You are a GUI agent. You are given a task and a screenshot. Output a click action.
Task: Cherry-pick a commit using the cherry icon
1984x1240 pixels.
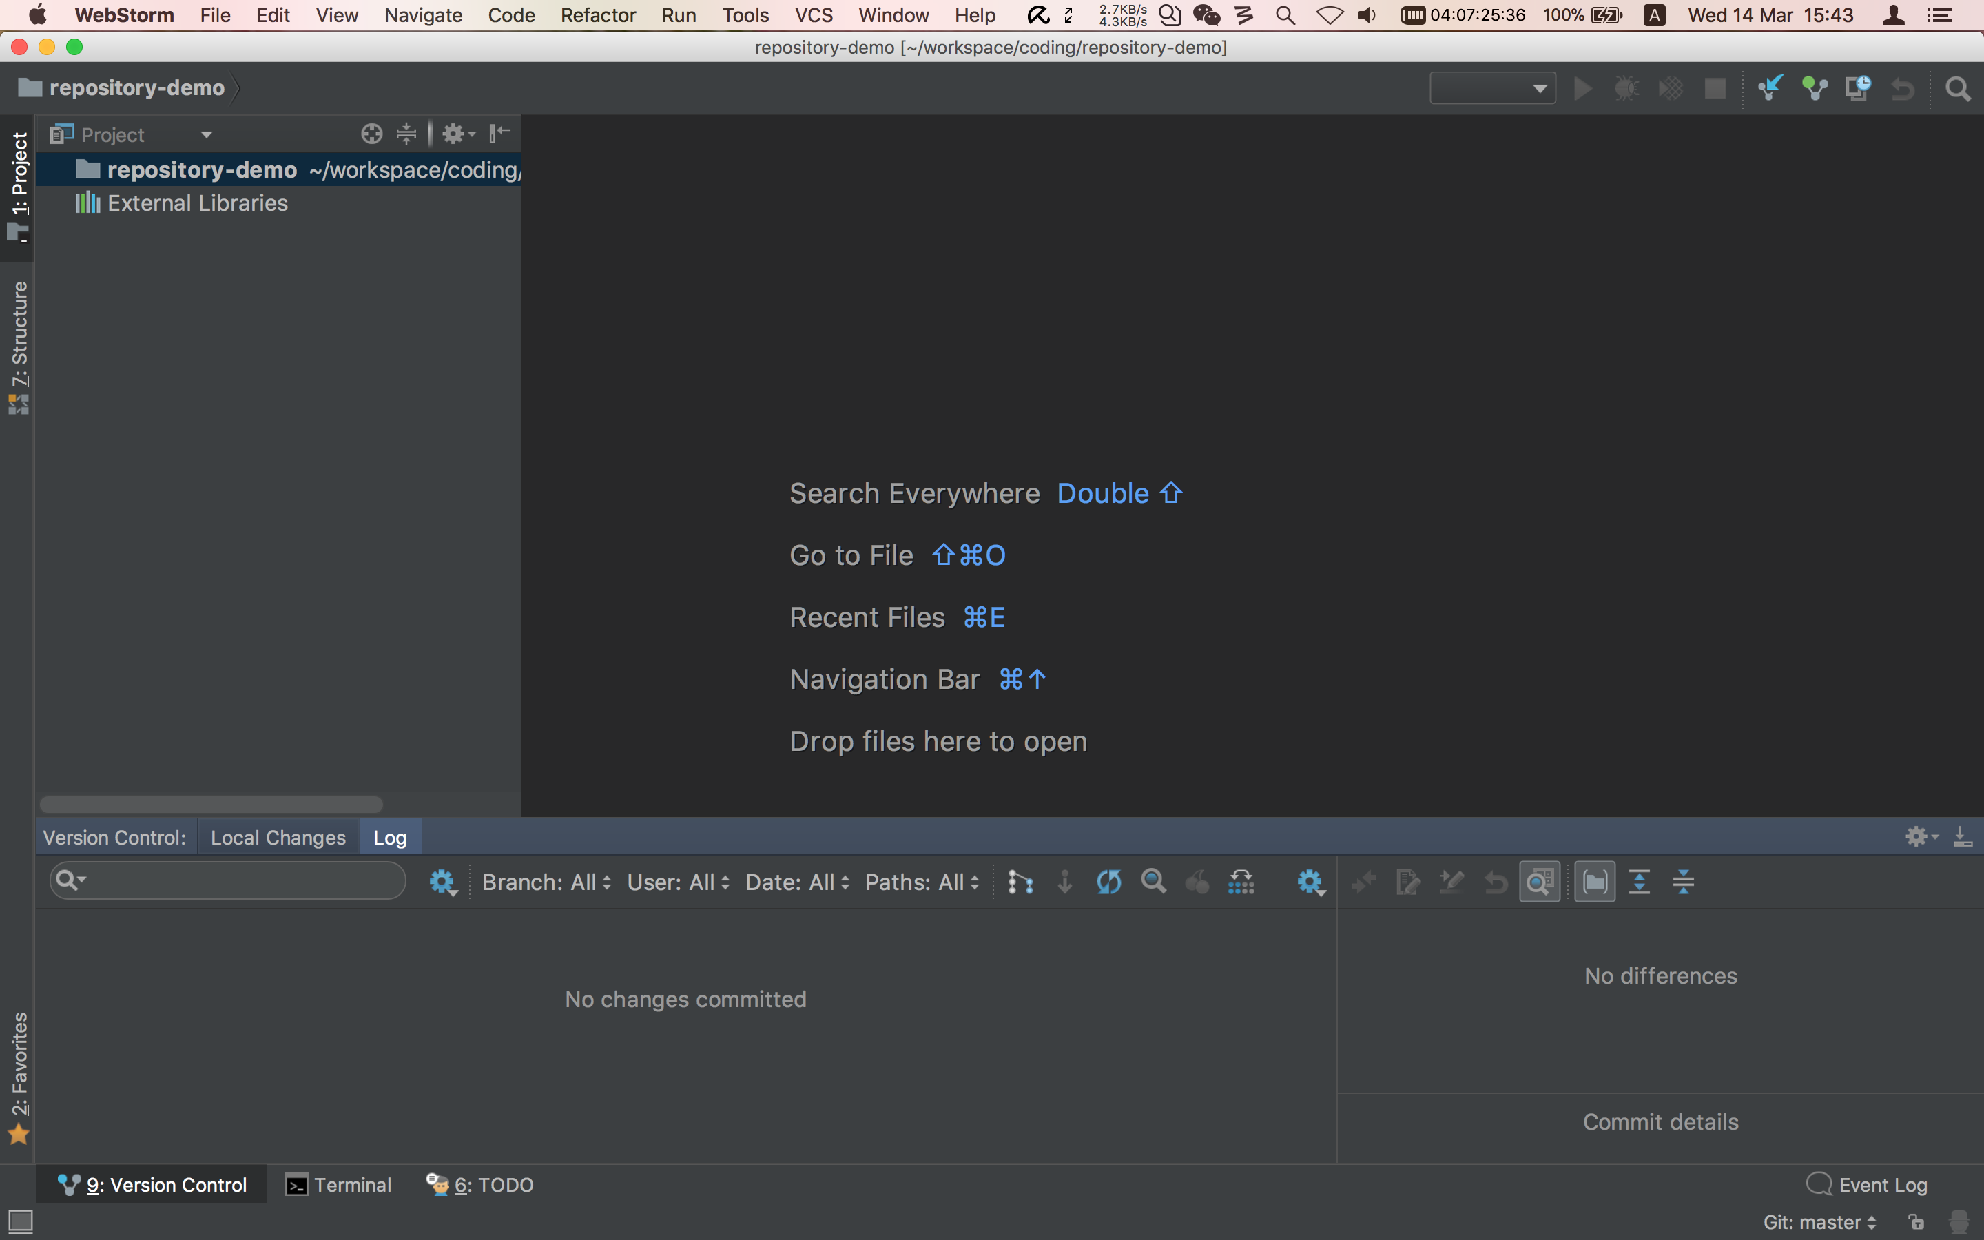pos(1197,881)
